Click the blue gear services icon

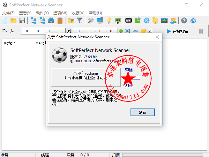pos(146,20)
